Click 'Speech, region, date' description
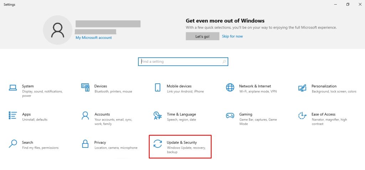The height and width of the screenshot is (170, 365). click(x=181, y=120)
